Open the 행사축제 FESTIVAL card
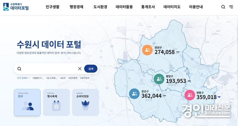Viewport: 238px width, 126px height. click(56, 103)
